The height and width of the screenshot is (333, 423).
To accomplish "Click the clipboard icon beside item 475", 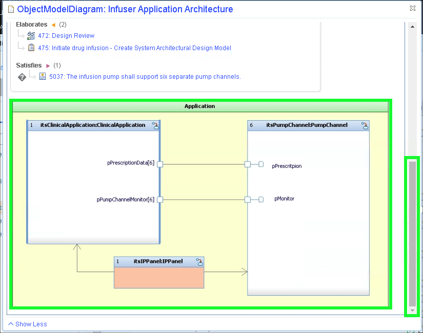I will coord(31,48).
